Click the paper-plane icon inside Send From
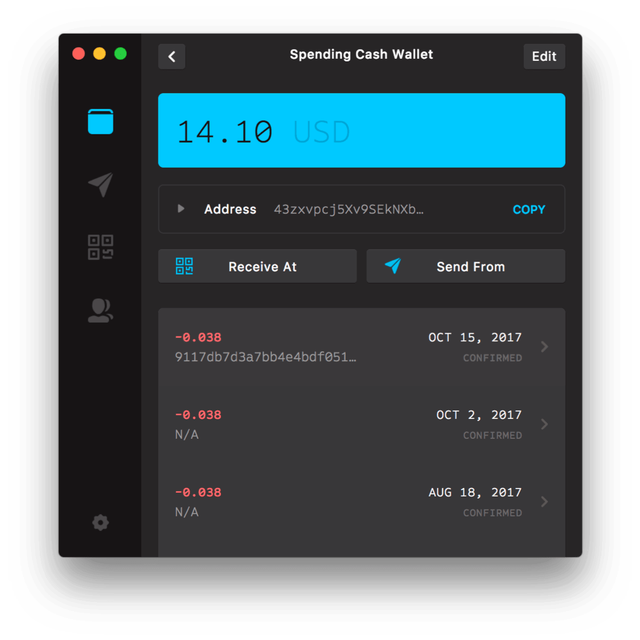Screen dimensions: 640x640 click(394, 265)
